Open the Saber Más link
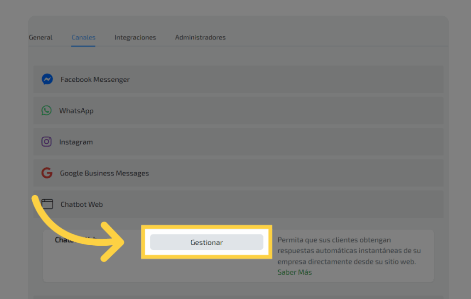471x299 pixels. (x=294, y=272)
